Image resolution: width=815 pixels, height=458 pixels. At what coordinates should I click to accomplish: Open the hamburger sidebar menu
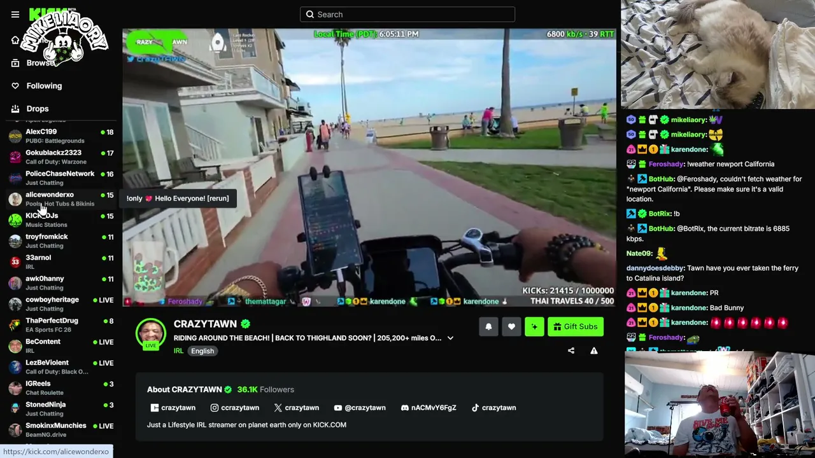(x=15, y=15)
